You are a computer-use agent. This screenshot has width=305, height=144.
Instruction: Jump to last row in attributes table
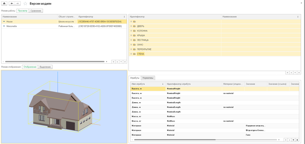click(297, 140)
